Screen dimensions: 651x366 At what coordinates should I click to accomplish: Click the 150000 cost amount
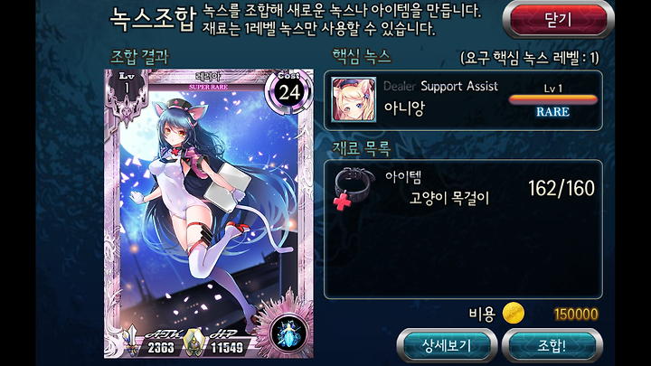(576, 314)
